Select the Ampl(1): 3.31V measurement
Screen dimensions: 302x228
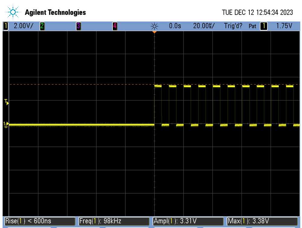point(188,221)
